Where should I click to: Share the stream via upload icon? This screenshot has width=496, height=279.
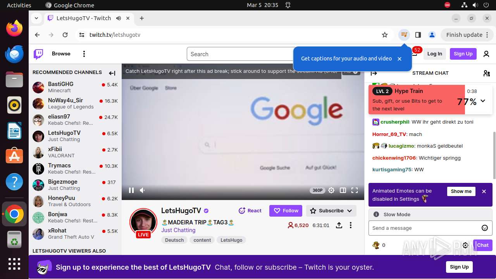(339, 225)
